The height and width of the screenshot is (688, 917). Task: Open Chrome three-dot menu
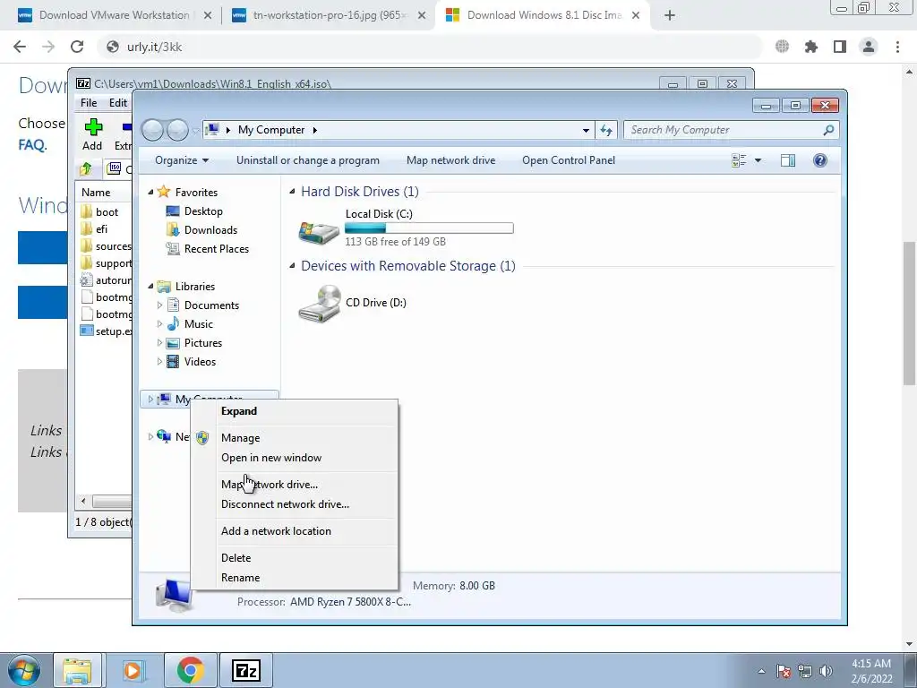(897, 47)
